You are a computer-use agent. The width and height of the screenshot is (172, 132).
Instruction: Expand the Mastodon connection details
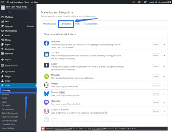(x=164, y=103)
